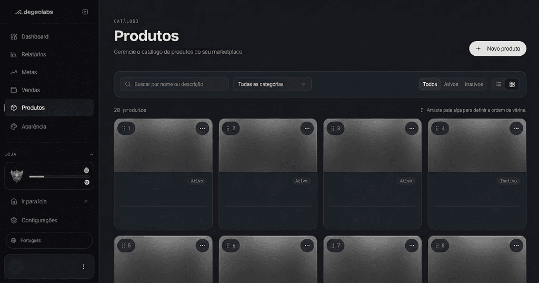Switch to grid view
The image size is (539, 283).
(512, 84)
